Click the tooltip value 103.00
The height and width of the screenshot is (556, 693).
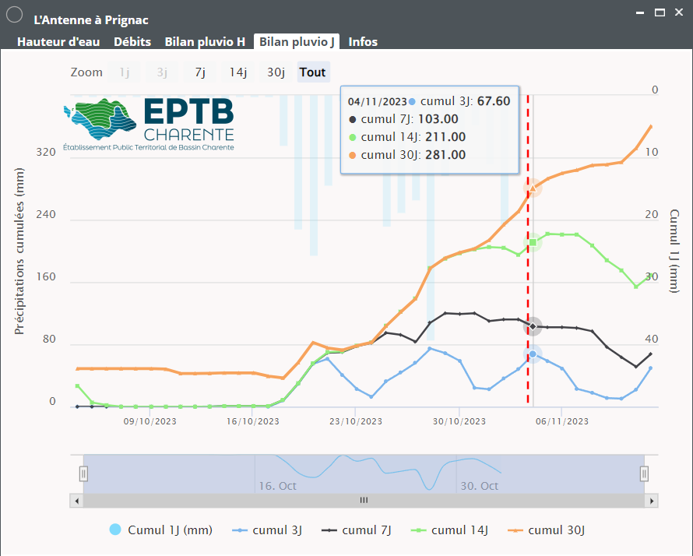tap(438, 119)
